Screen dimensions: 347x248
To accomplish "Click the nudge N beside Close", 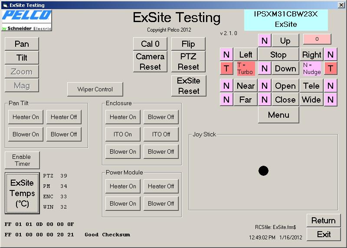I will click(265, 100).
